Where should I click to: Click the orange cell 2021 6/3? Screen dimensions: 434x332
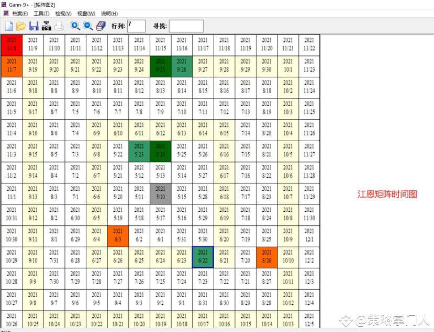pyautogui.click(x=118, y=236)
